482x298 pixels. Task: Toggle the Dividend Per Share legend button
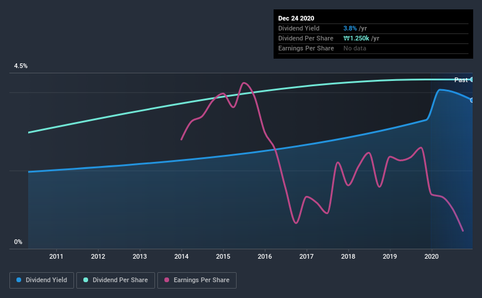tap(116, 280)
